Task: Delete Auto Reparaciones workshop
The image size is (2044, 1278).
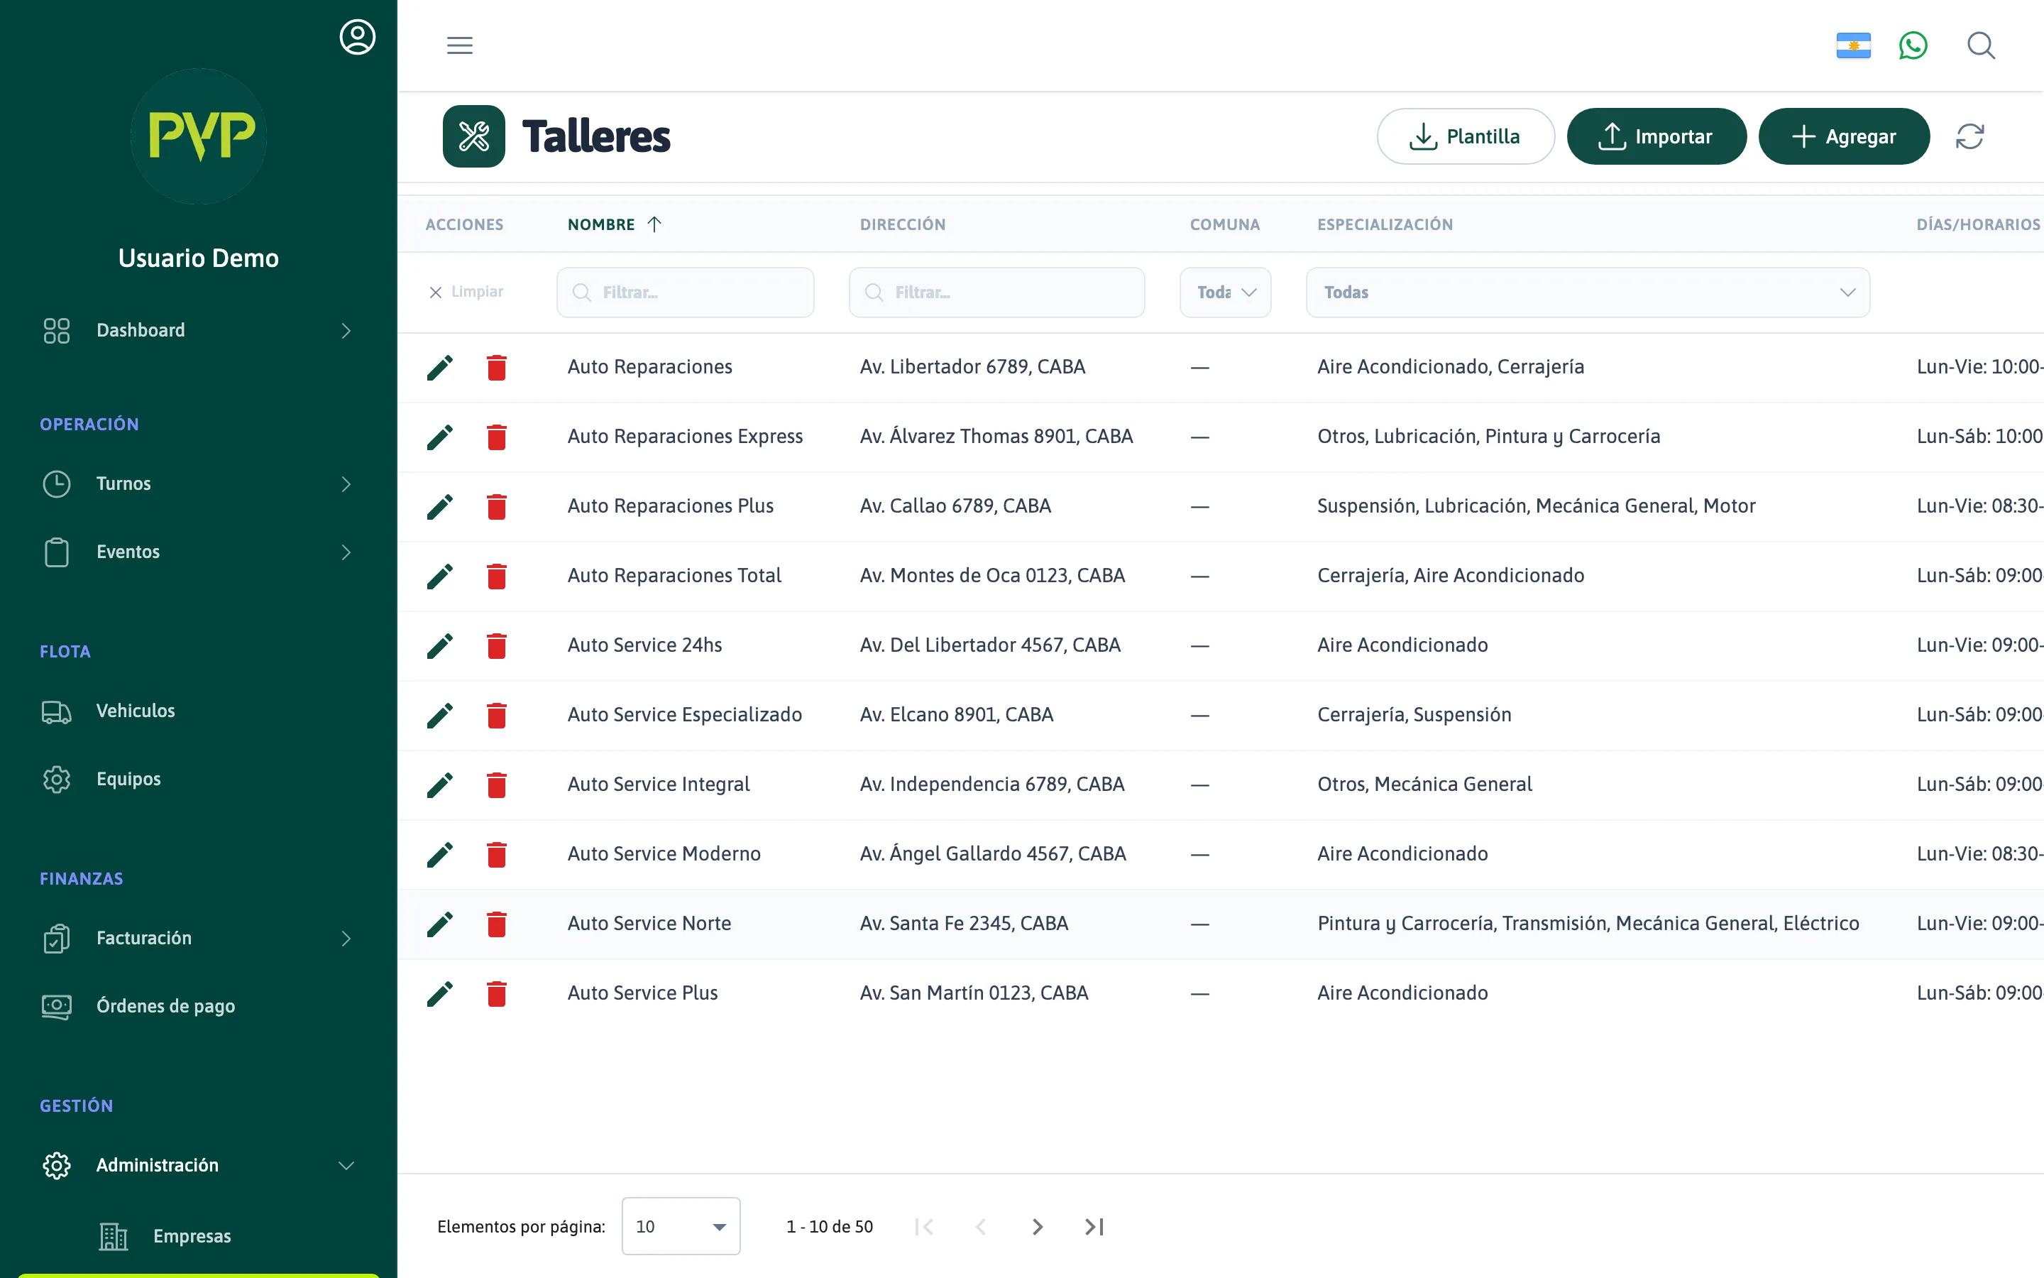Action: pos(497,368)
